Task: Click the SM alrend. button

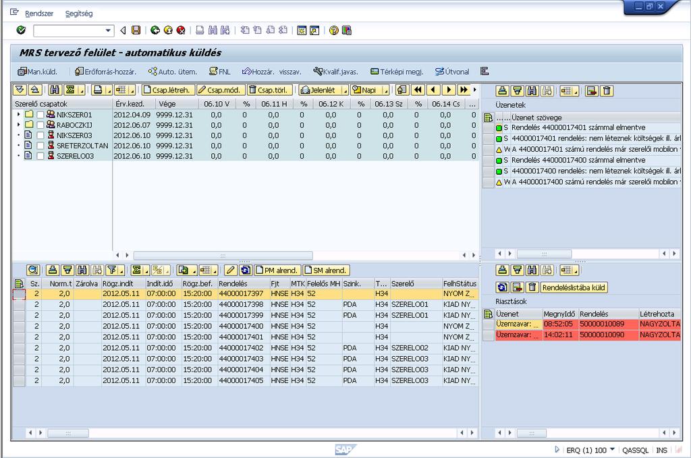Action: coord(325,270)
